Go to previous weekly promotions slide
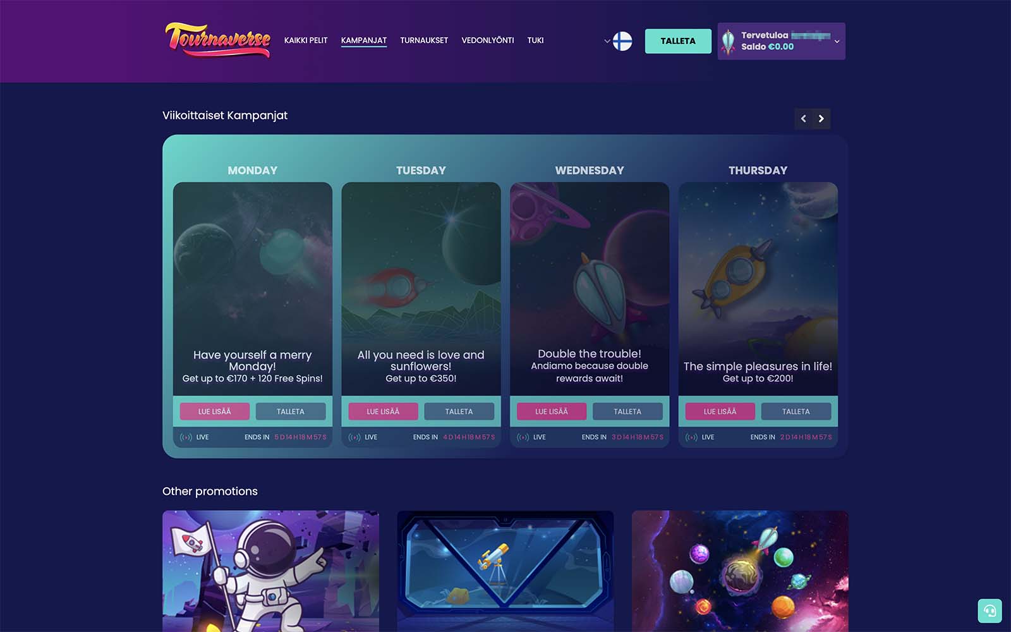 coord(803,118)
